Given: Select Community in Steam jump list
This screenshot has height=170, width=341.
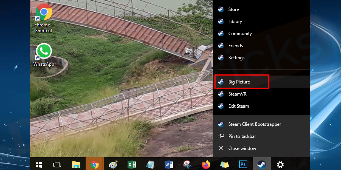Looking at the screenshot, I should 261,34.
